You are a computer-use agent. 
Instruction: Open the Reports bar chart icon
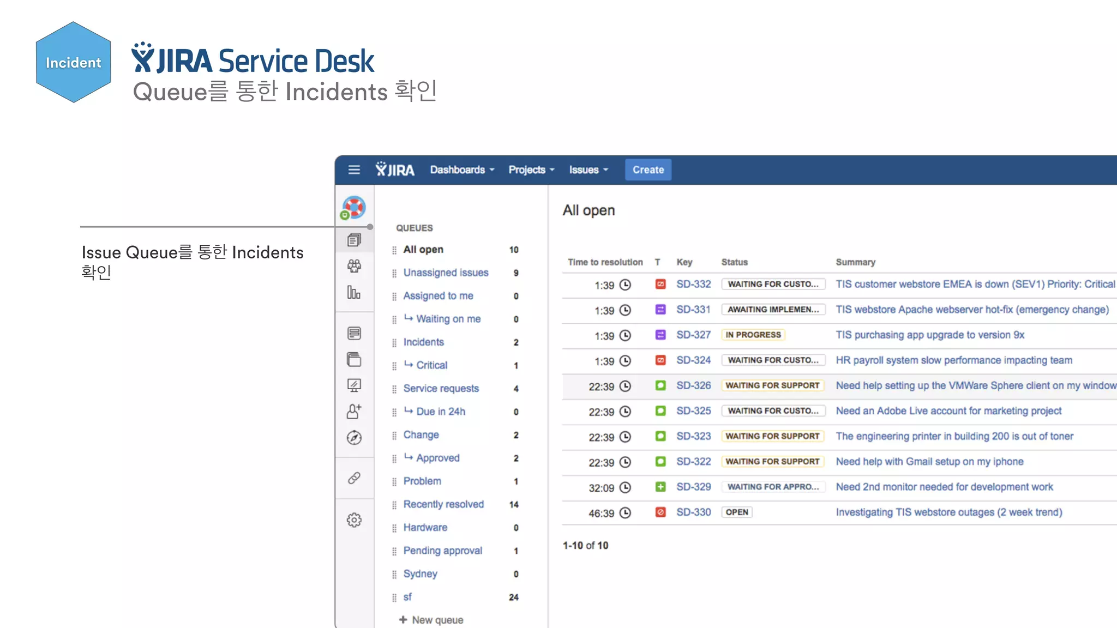click(354, 293)
